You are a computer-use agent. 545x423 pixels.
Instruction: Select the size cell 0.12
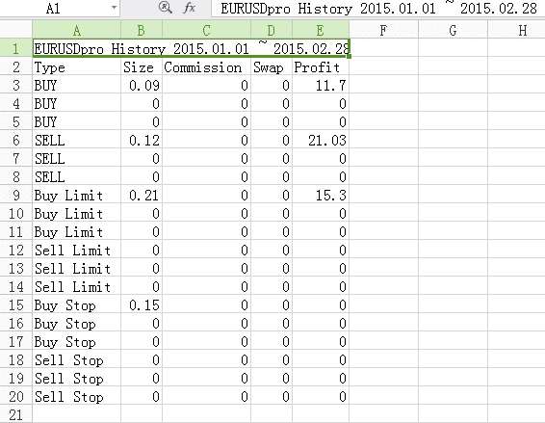tap(142, 140)
